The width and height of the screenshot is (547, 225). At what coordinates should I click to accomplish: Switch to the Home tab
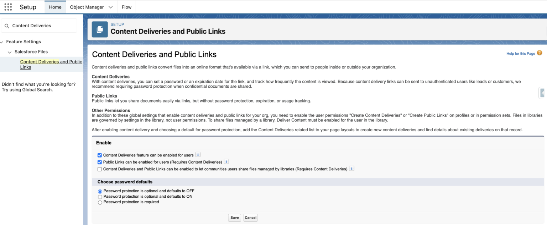(x=55, y=7)
